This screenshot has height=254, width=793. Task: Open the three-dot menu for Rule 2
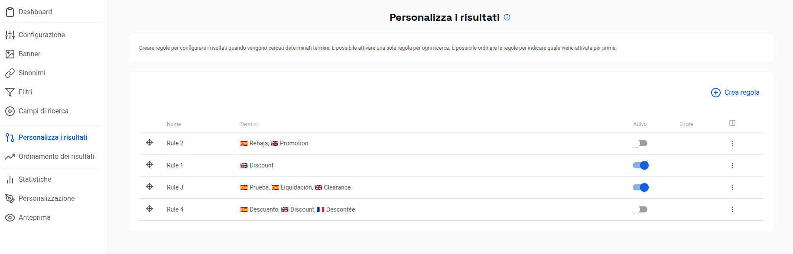(732, 143)
